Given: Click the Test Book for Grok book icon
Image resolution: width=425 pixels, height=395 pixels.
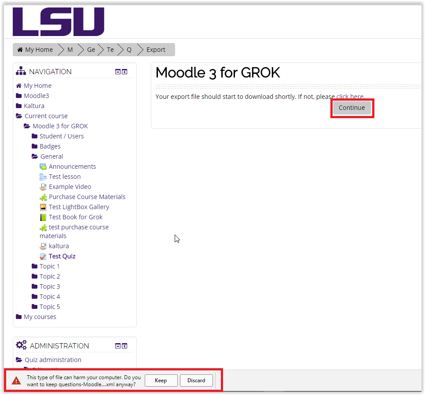Looking at the screenshot, I should pos(43,217).
